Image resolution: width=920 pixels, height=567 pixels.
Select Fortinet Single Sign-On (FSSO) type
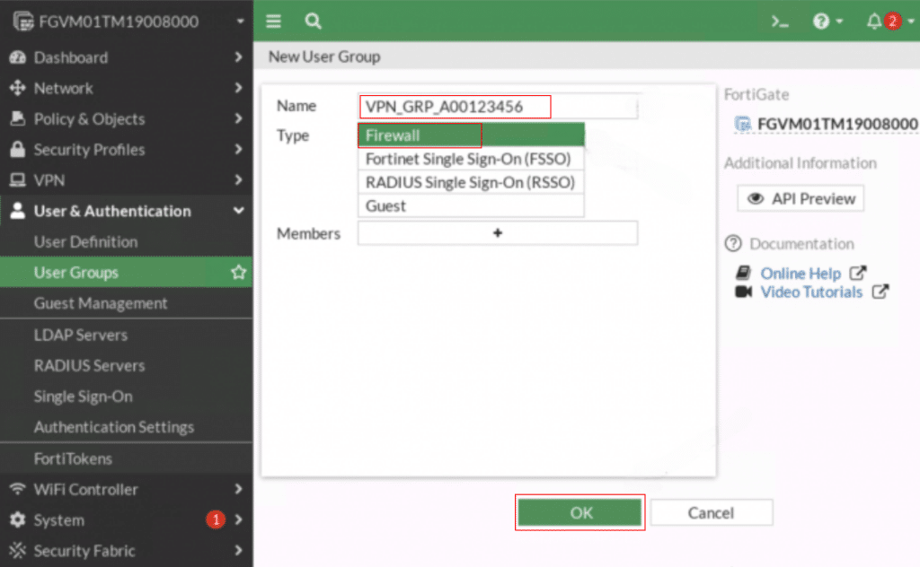[471, 159]
